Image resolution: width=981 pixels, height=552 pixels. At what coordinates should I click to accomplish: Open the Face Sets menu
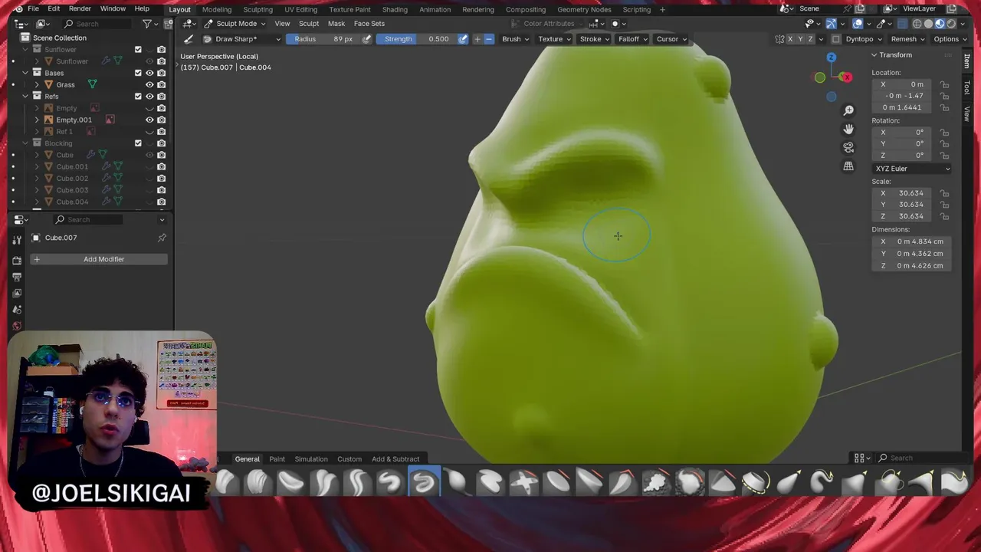click(369, 24)
